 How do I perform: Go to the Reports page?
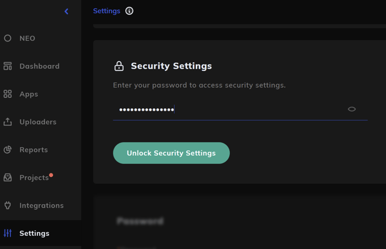pos(33,150)
